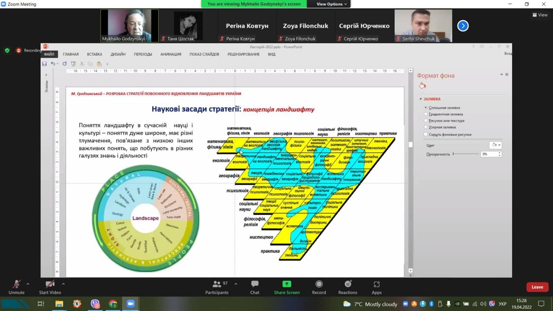Click the View button in Zoom
The image size is (553, 311).
(x=540, y=15)
